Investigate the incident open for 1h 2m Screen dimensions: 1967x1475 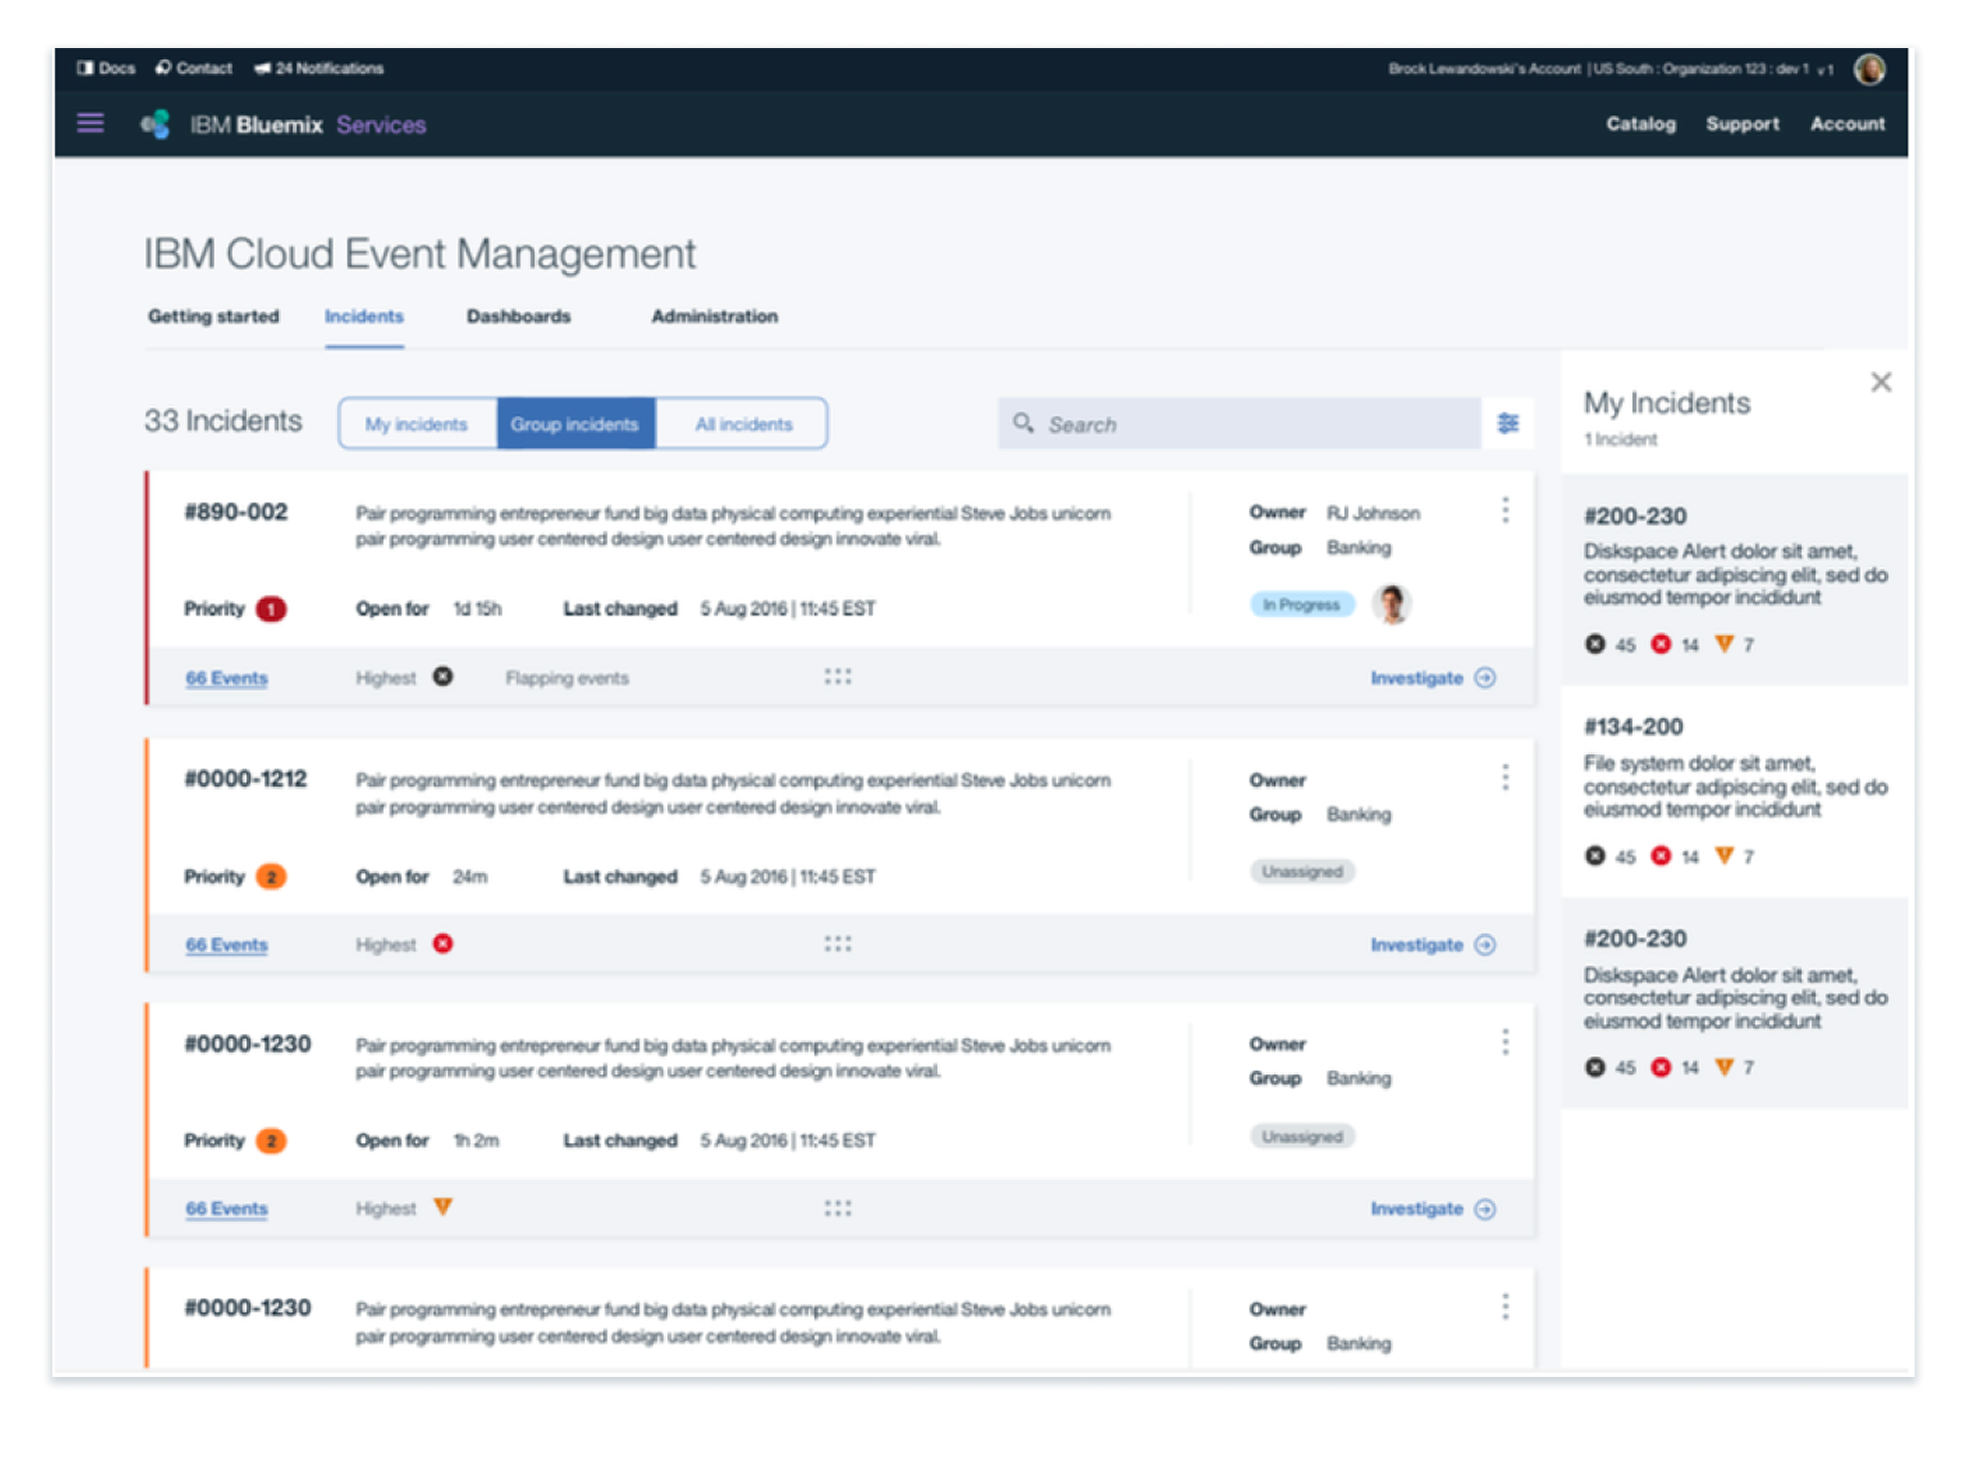pos(1433,1208)
